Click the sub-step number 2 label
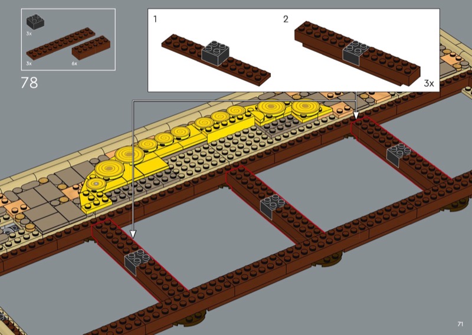The image size is (472, 335). pos(286,19)
